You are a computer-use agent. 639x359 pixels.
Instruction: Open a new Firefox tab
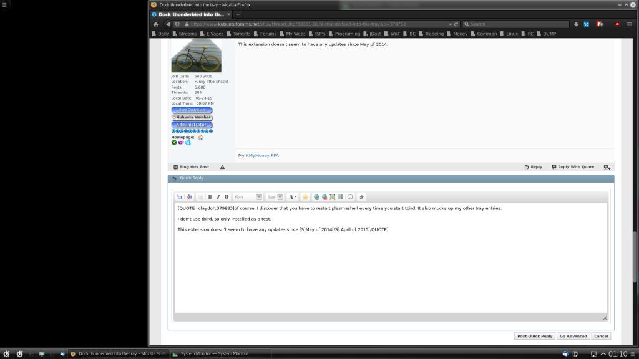pyautogui.click(x=238, y=14)
